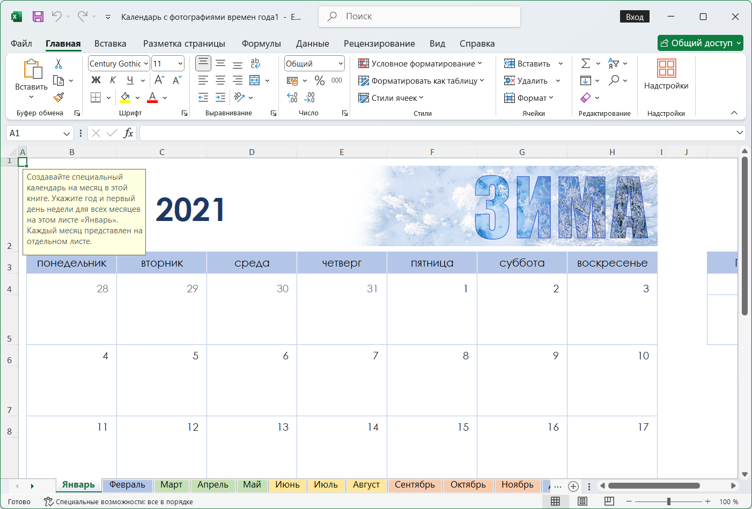This screenshot has height=509, width=752.
Task: Click the Borders icon in Font group
Action: click(x=95, y=97)
